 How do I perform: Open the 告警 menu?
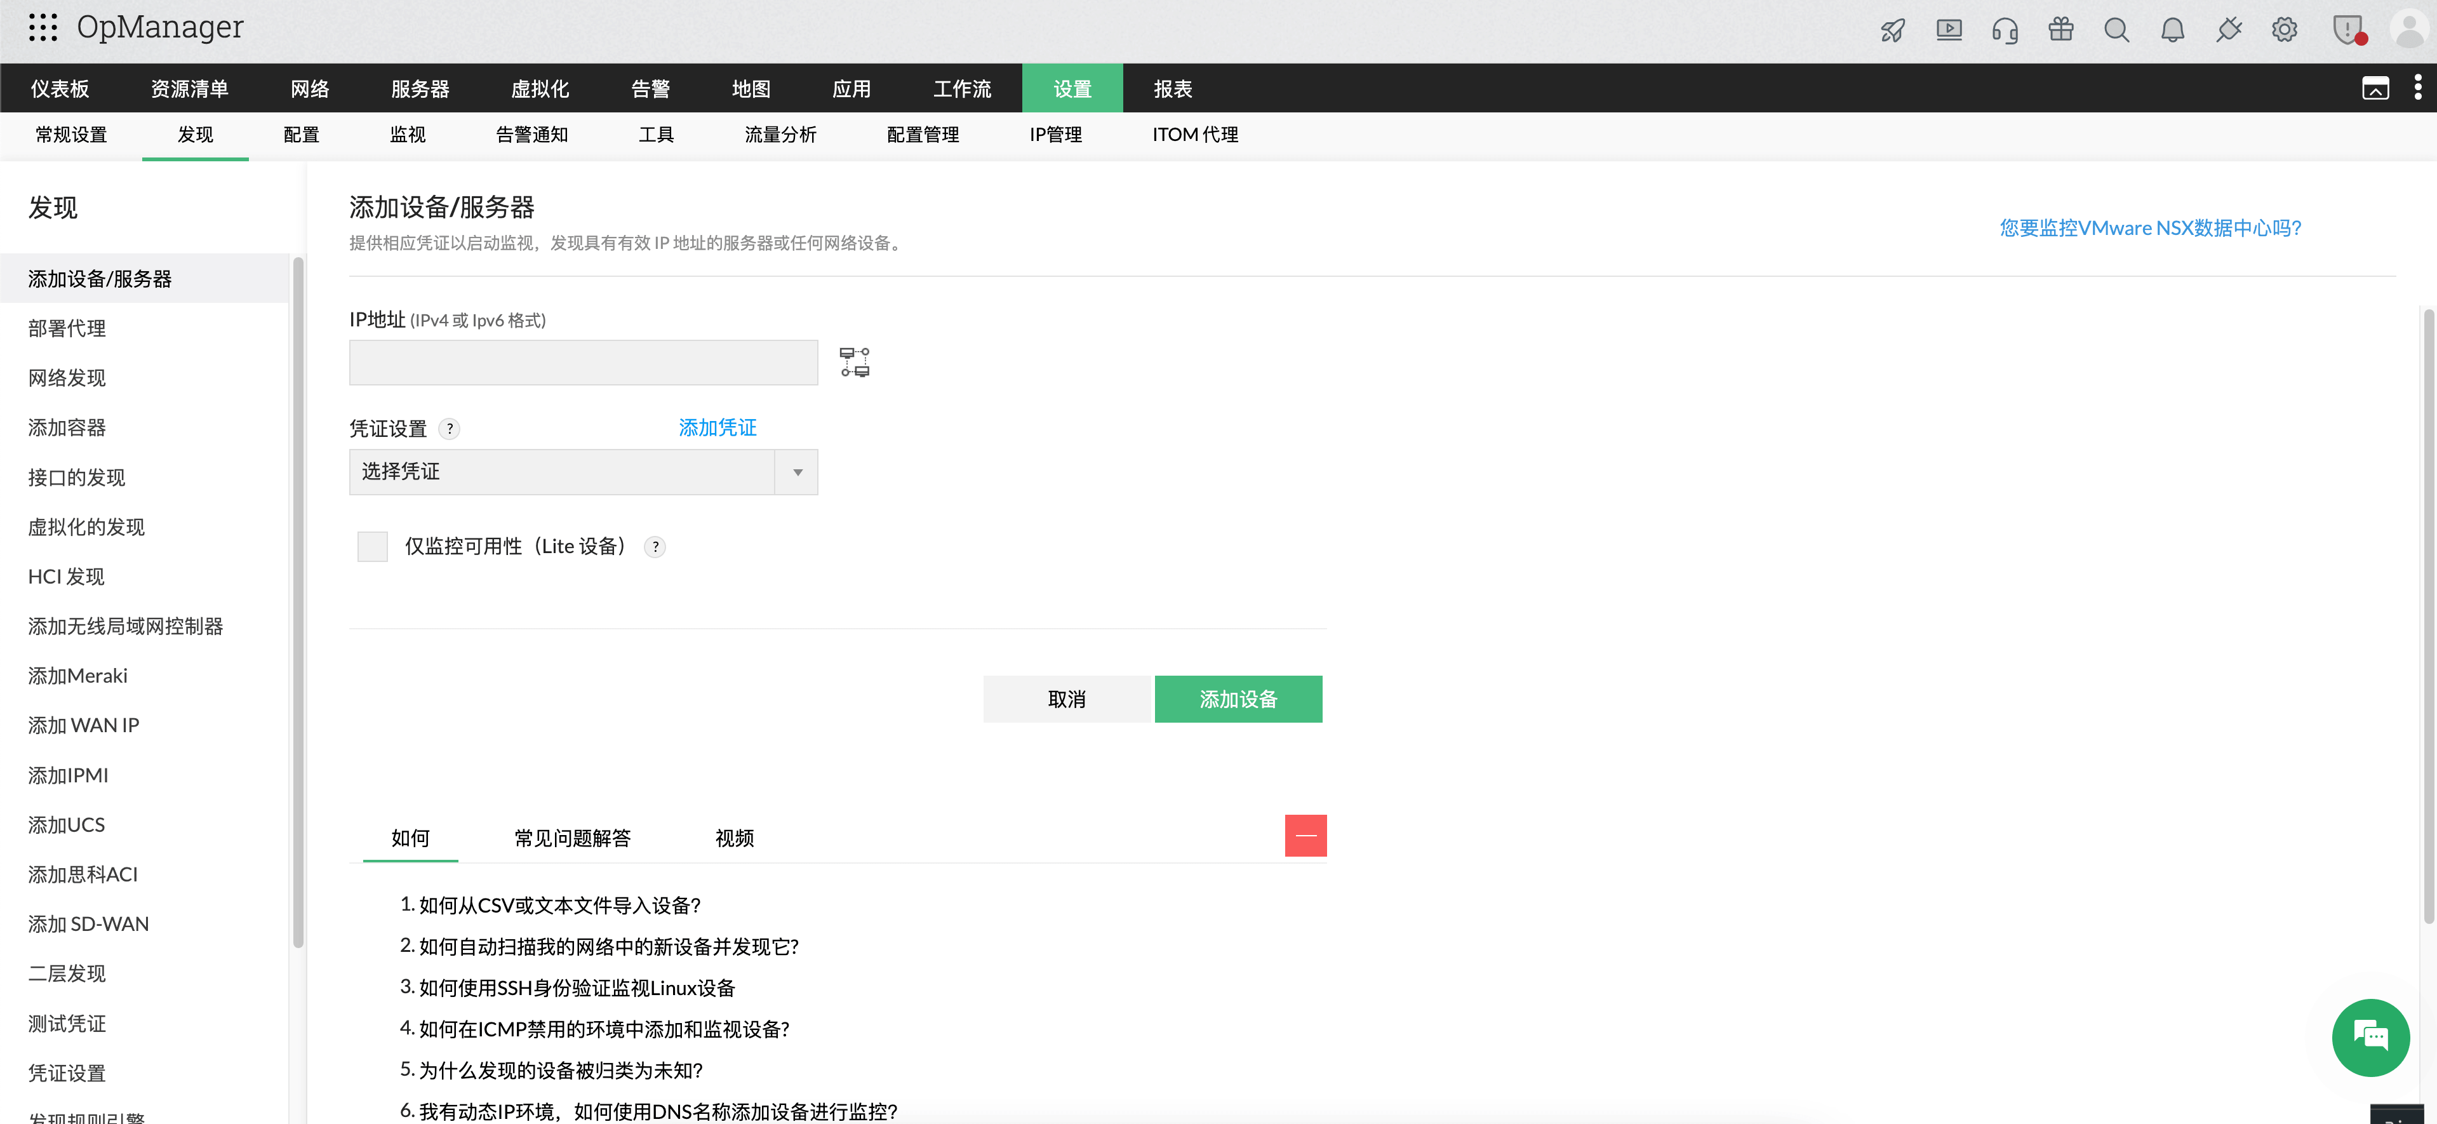click(x=651, y=88)
